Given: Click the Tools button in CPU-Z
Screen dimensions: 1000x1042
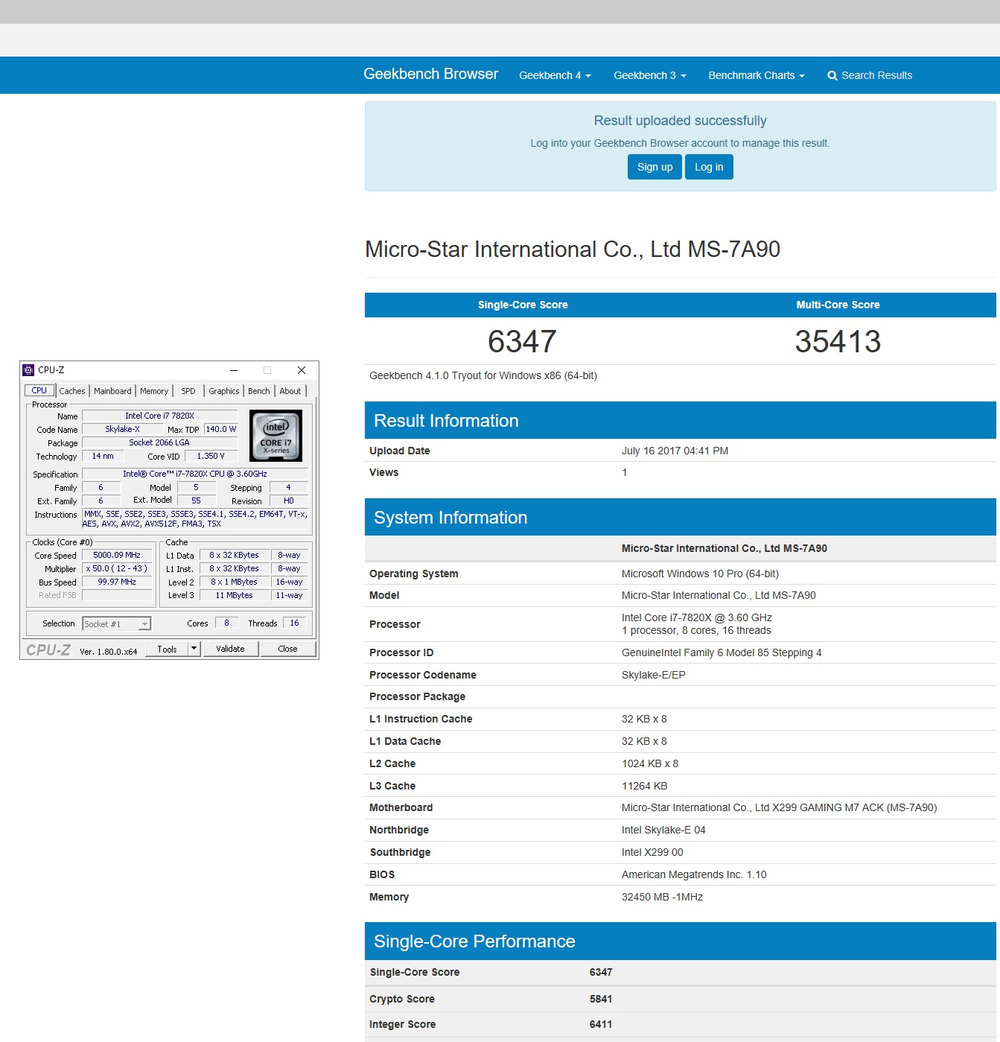Looking at the screenshot, I should (x=168, y=649).
